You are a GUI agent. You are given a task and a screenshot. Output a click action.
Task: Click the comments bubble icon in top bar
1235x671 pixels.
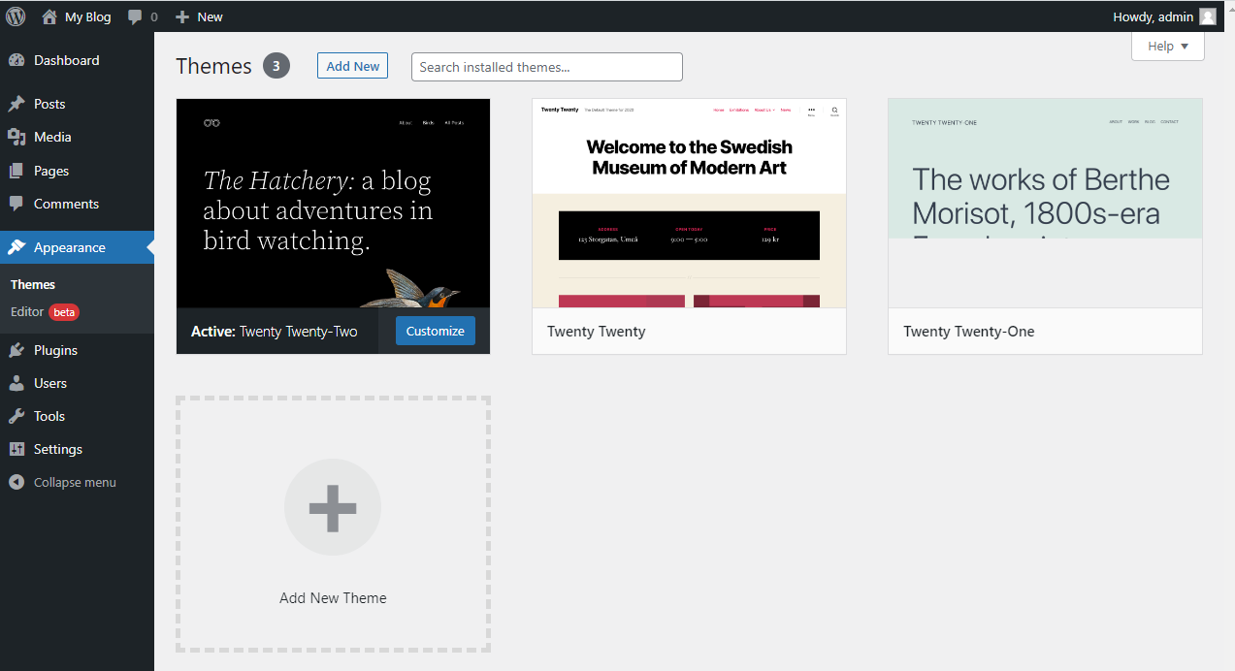click(x=135, y=16)
